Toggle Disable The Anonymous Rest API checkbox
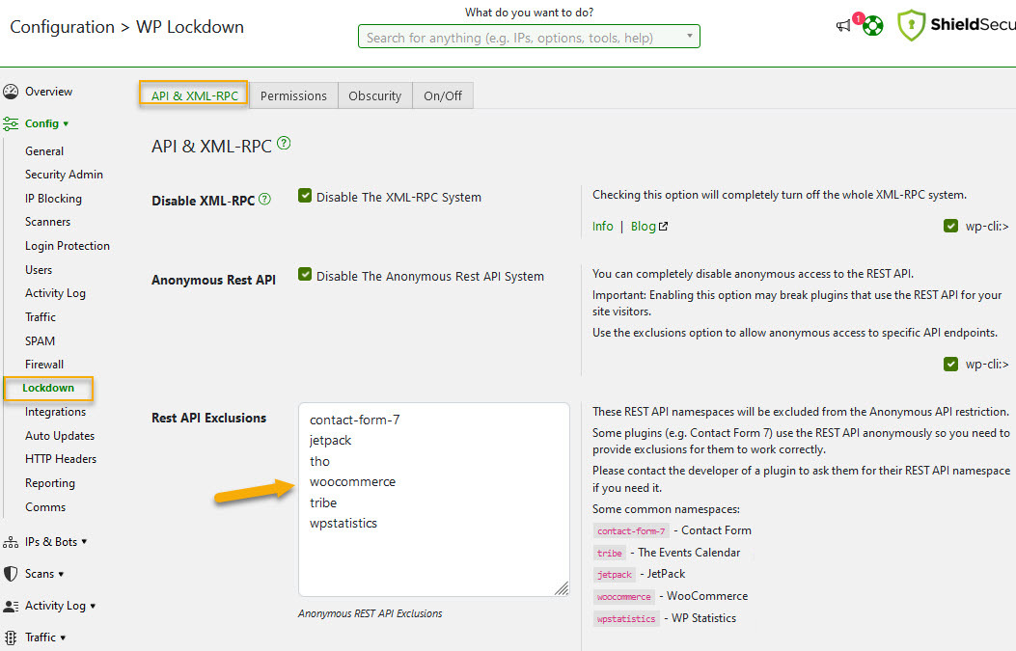The image size is (1016, 651). [305, 275]
